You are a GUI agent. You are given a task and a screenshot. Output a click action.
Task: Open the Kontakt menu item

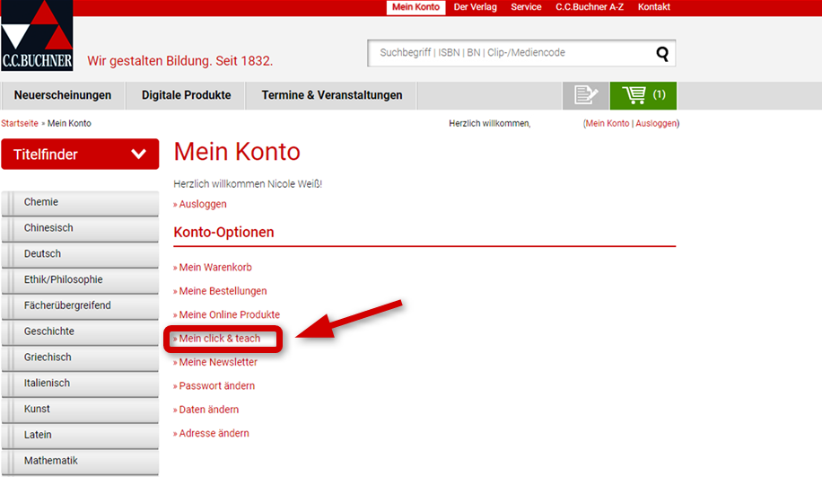coord(653,7)
